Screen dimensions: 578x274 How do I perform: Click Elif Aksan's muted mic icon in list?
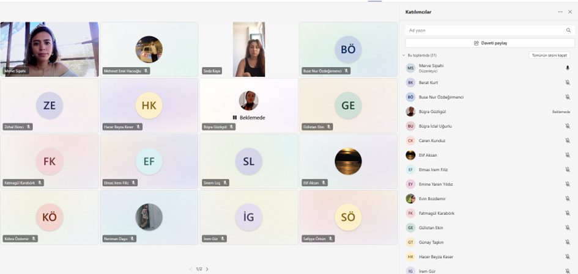pyautogui.click(x=568, y=155)
